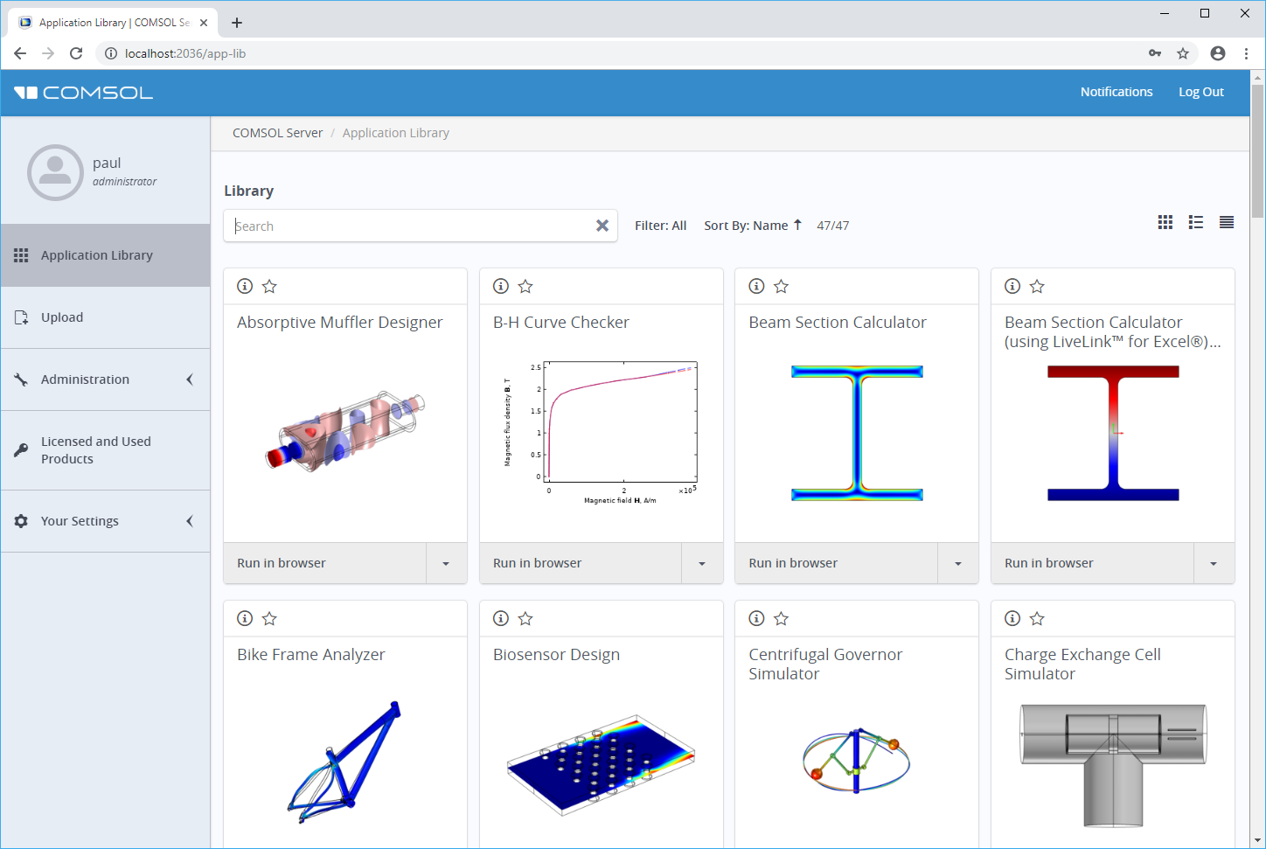Open run options dropdown for B-H Curve Checker
This screenshot has width=1266, height=849.
pyautogui.click(x=701, y=563)
